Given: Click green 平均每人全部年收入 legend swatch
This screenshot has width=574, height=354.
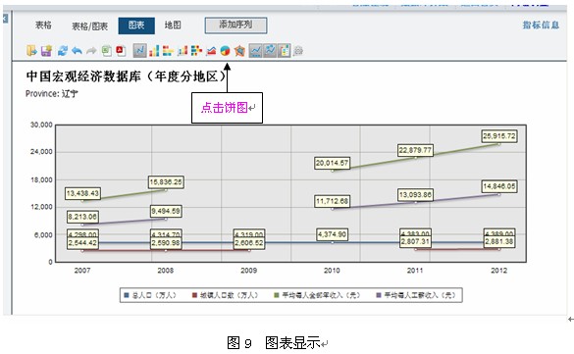Looking at the screenshot, I should tap(277, 295).
